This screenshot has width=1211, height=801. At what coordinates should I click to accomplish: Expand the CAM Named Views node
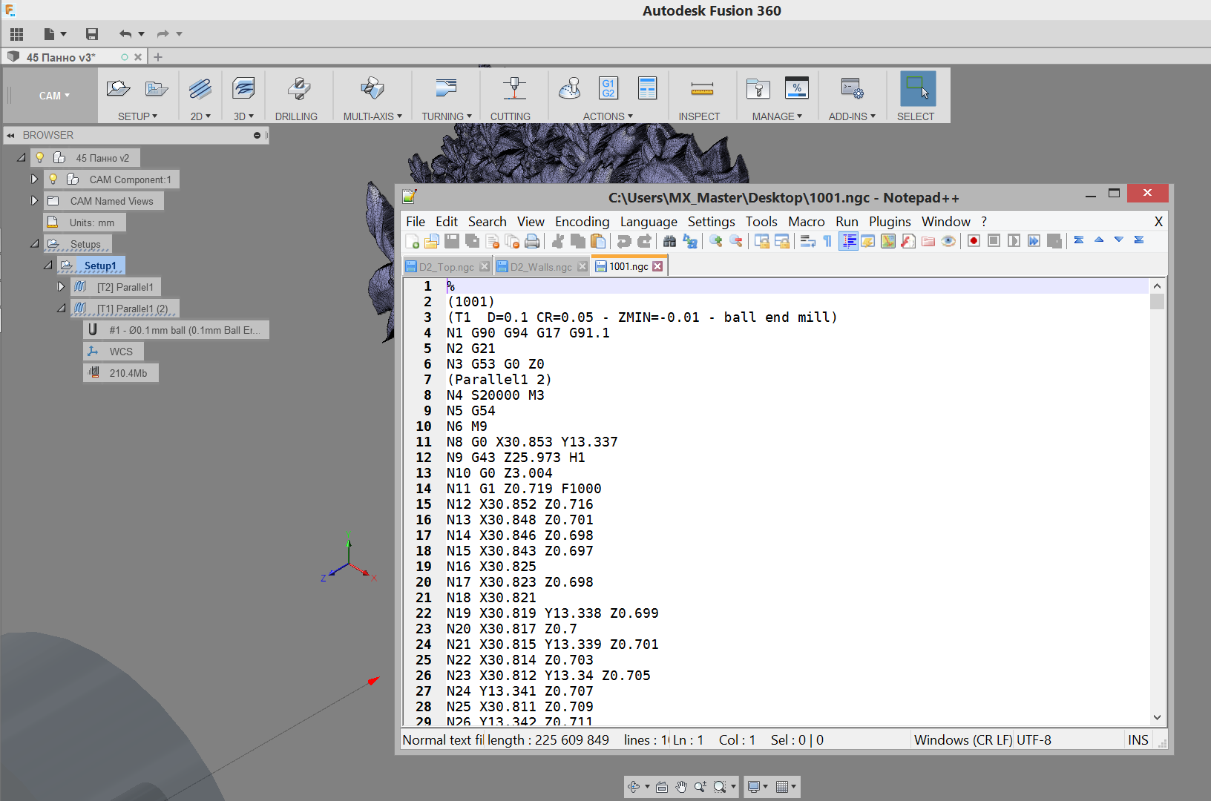coord(34,201)
